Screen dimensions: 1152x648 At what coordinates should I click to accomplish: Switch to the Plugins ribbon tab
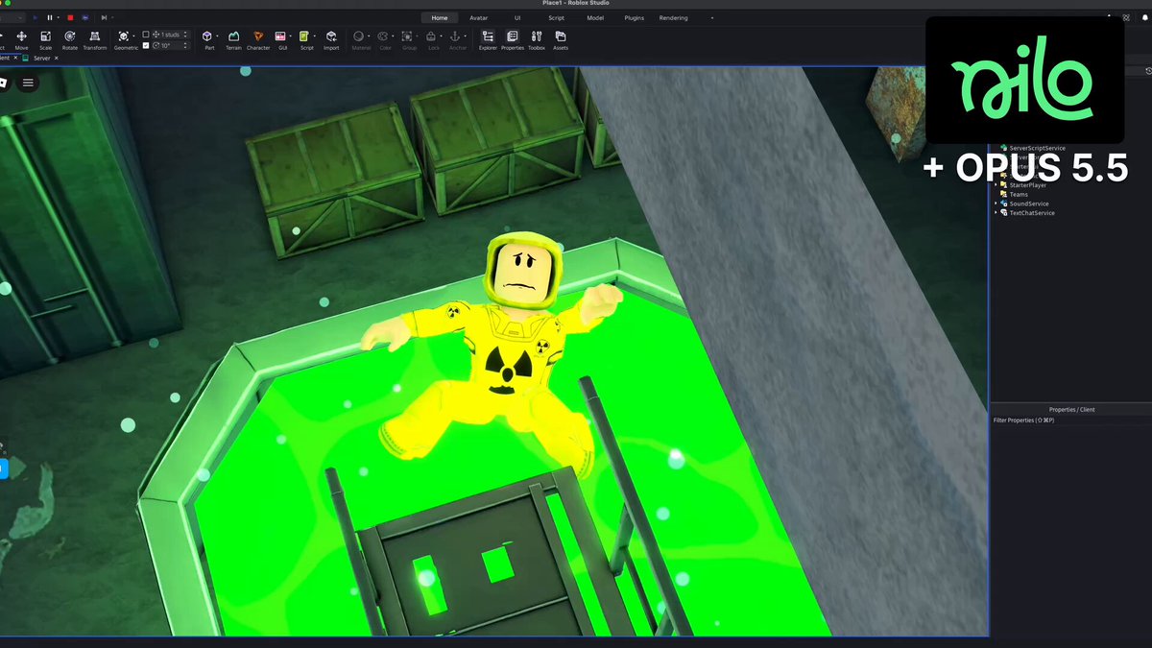pyautogui.click(x=635, y=17)
